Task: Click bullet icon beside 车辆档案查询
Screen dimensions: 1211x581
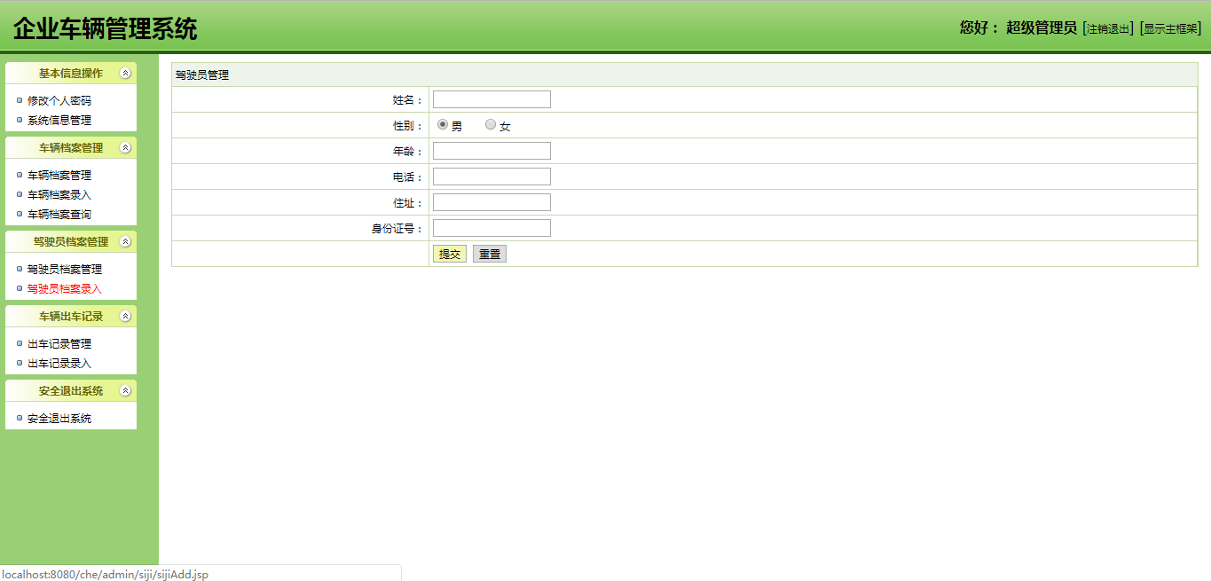Action: coord(20,214)
